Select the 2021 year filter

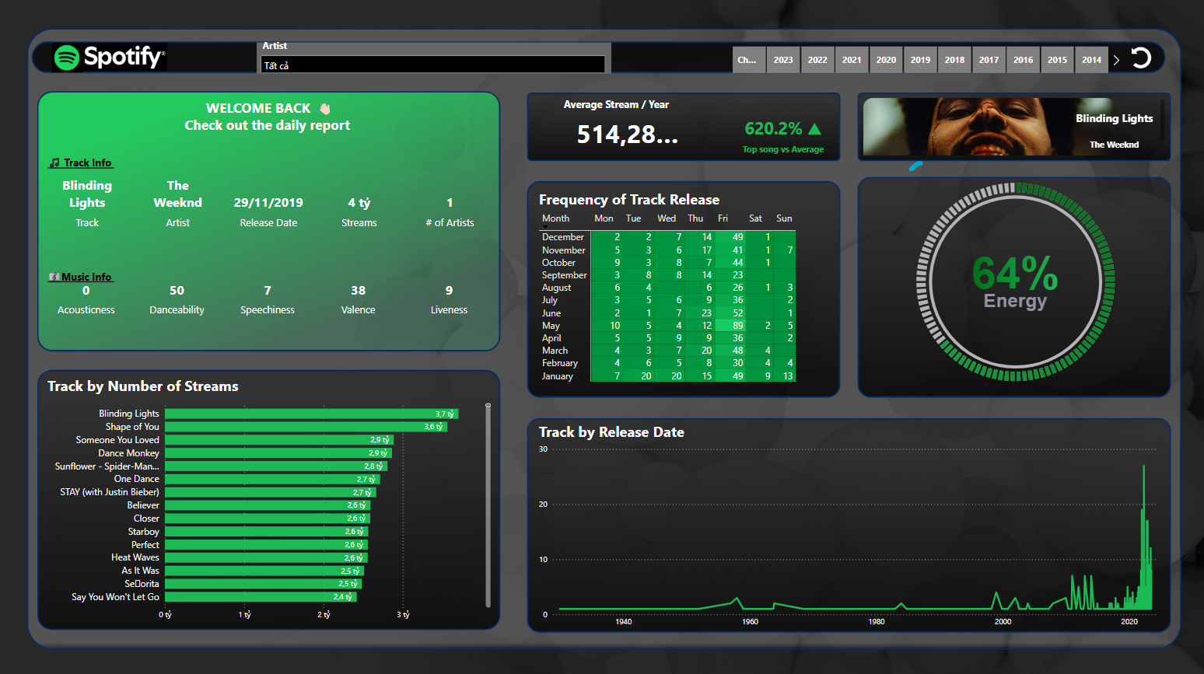click(x=852, y=60)
